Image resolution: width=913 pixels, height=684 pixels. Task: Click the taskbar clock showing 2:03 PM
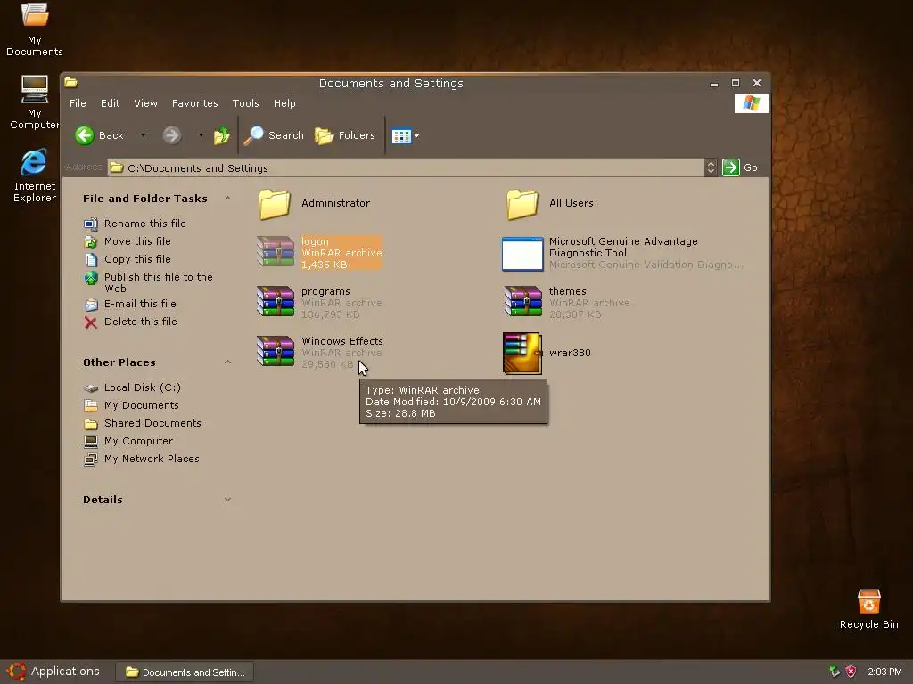point(884,672)
